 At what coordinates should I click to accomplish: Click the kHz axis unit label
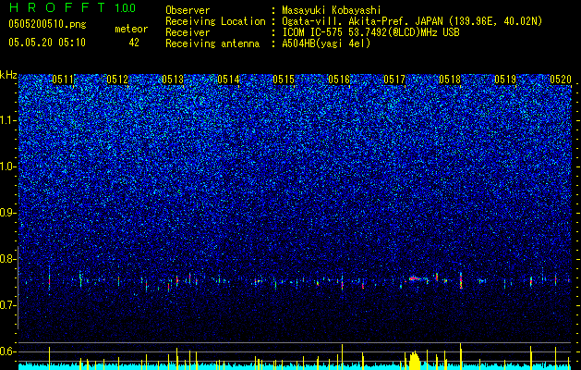(8, 75)
